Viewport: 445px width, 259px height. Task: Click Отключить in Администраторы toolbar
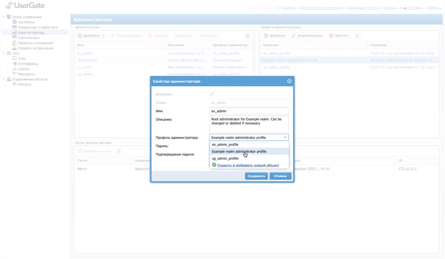click(208, 35)
